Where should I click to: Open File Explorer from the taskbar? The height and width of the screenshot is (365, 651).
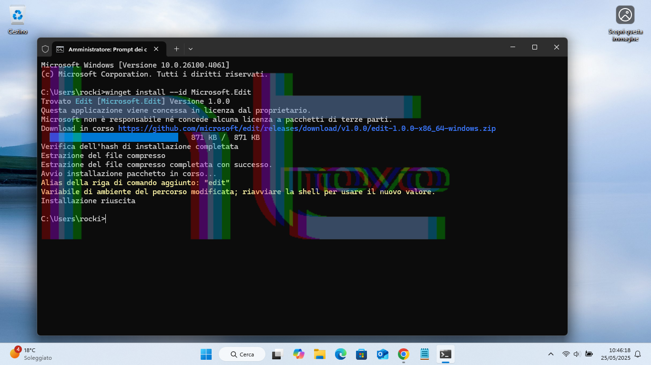click(319, 354)
